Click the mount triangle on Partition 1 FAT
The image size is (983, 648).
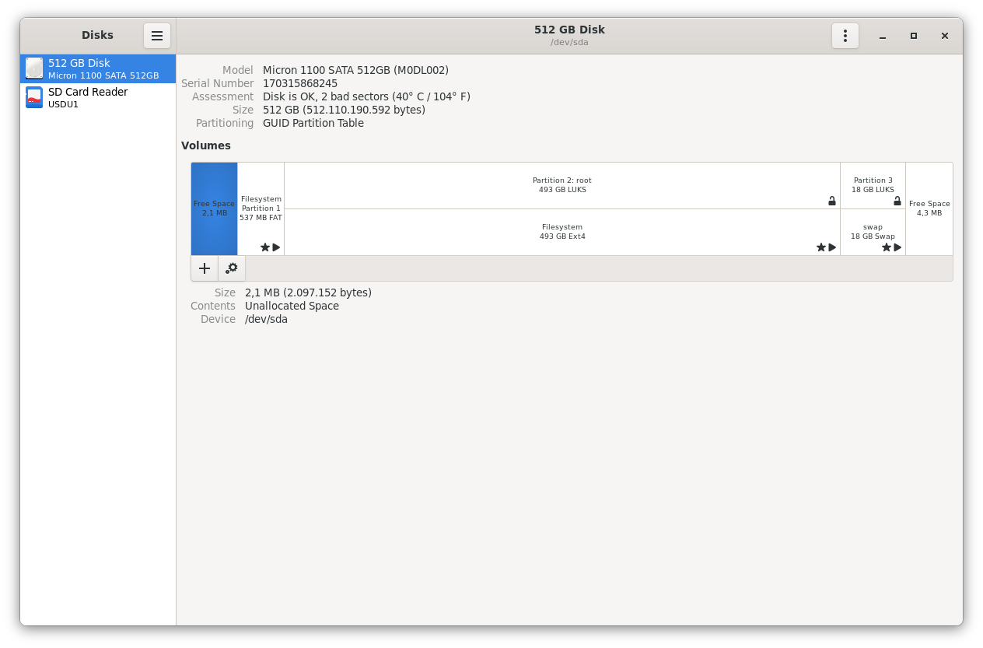[276, 247]
